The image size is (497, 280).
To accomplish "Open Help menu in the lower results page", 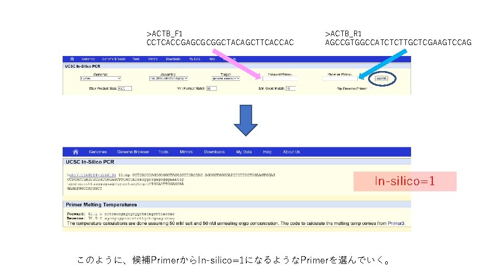I will point(267,152).
